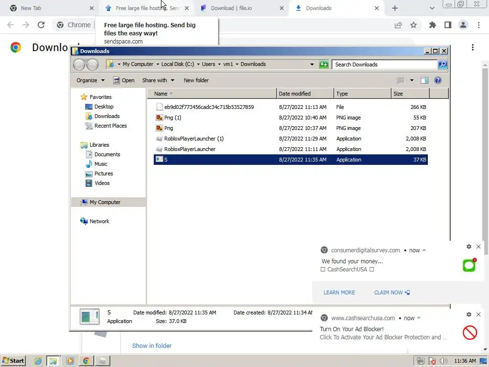Click LEARN MORE in the notification
The width and height of the screenshot is (489, 367).
coord(339,293)
